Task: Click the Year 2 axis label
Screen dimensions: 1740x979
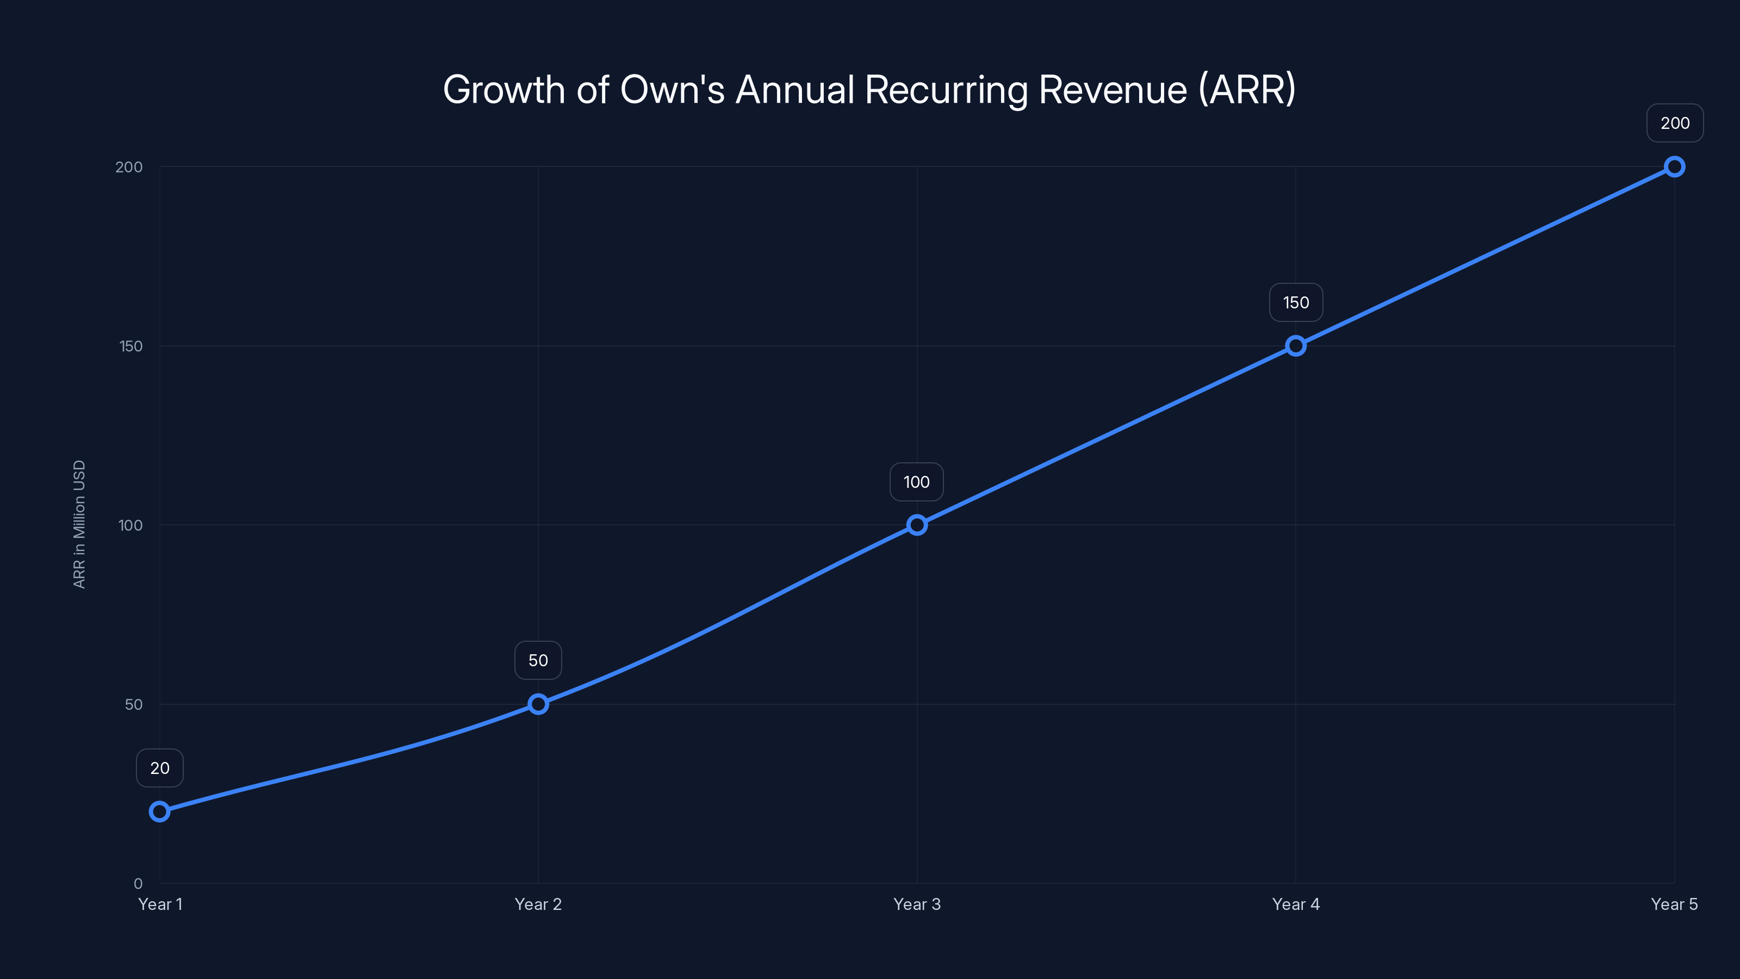Action: point(538,904)
